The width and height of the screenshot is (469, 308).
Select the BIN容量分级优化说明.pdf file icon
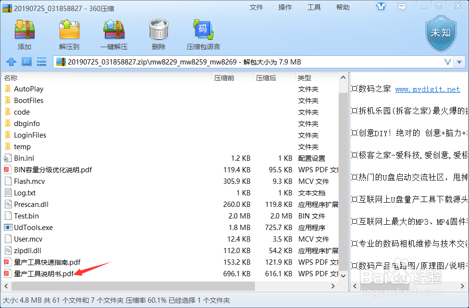pyautogui.click(x=8, y=170)
